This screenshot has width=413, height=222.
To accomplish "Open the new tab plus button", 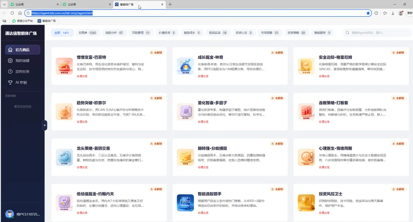I will (x=170, y=4).
